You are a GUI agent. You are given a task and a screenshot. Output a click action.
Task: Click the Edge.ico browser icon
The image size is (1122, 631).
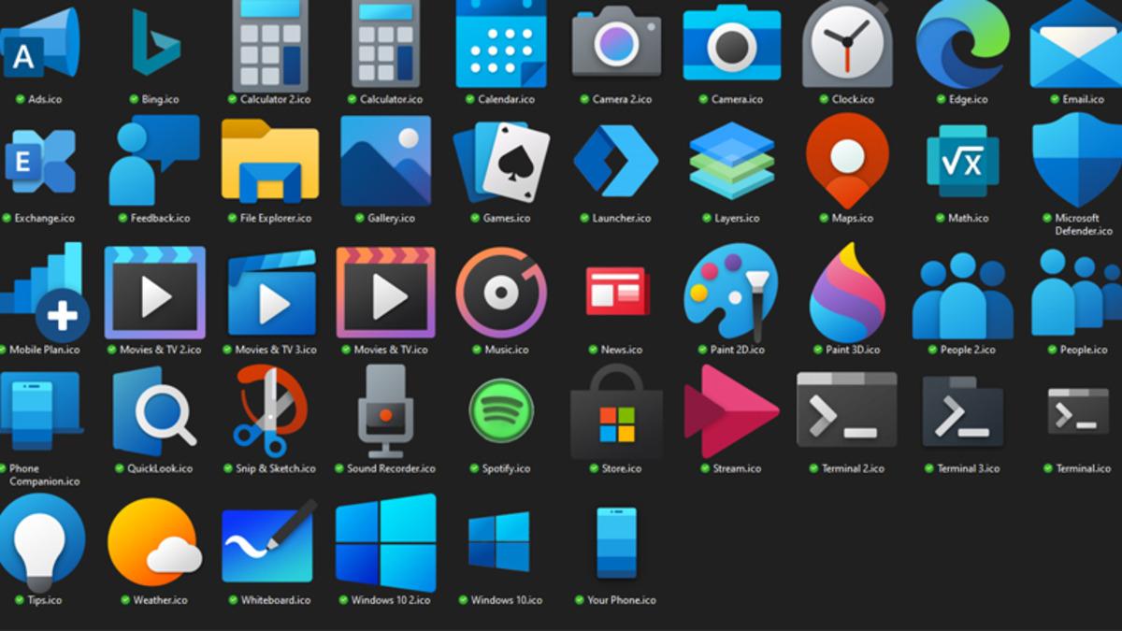[962, 44]
